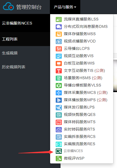The height and width of the screenshot is (168, 117).
Task: Click the red T icon for TIS
Action: coord(59,71)
